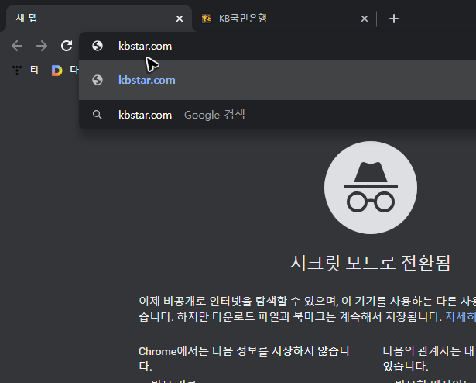Click the address bar containing kbstar.com
Screen dimensions: 476x383
[x=277, y=46]
